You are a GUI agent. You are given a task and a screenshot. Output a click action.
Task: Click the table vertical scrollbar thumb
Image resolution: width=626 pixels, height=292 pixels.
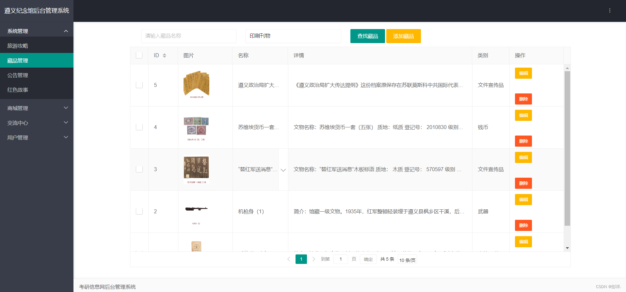[x=567, y=148]
